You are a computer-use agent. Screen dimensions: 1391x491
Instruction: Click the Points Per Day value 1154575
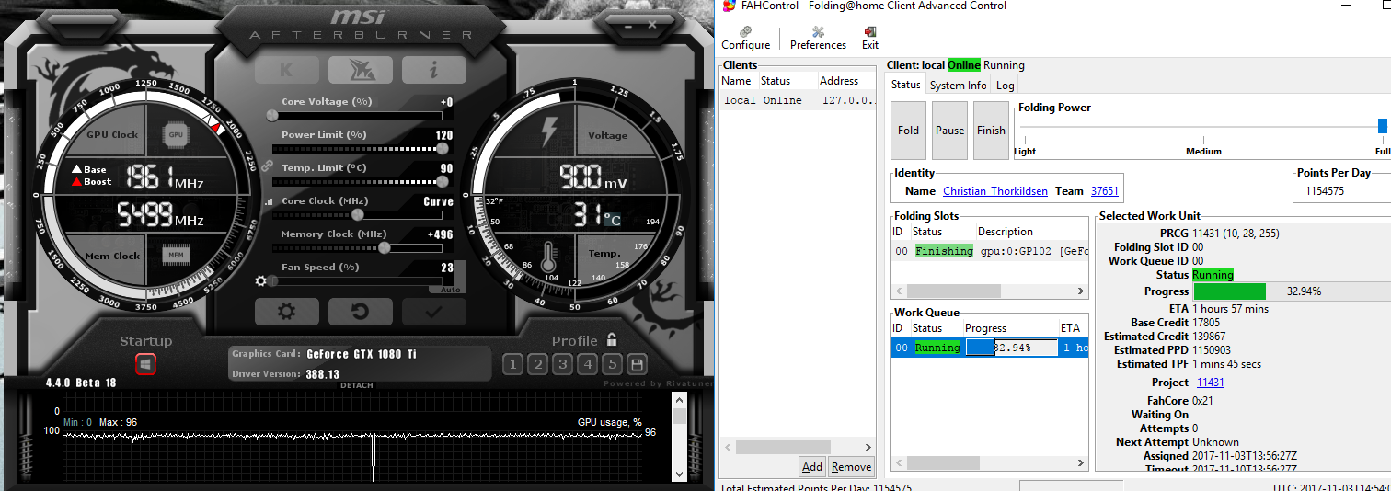[x=1325, y=191]
